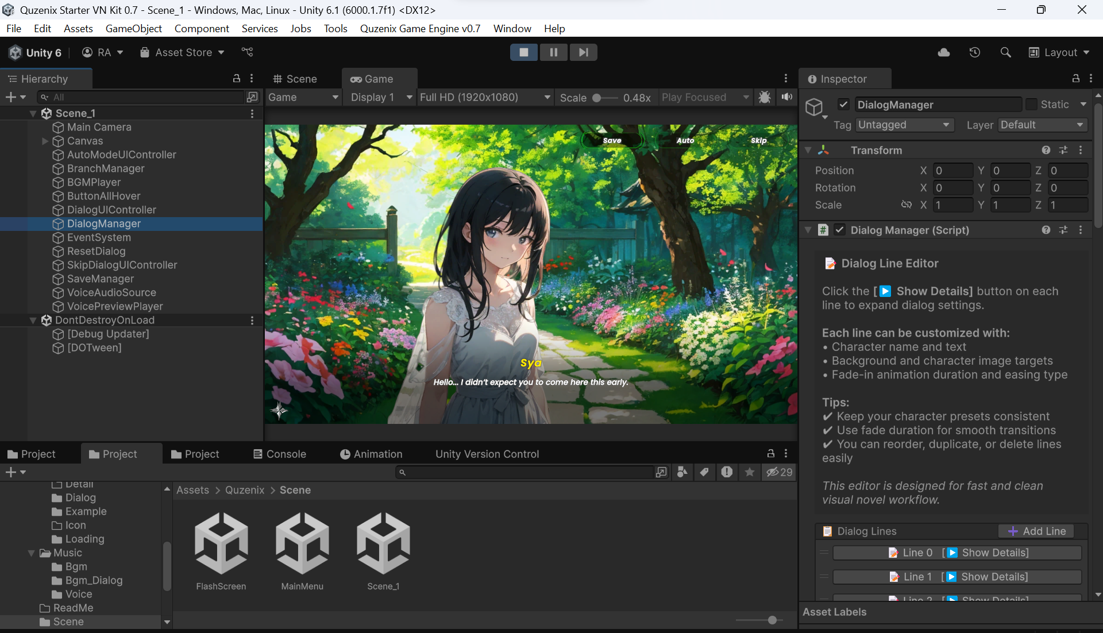Open Transform presets icon

(1063, 150)
